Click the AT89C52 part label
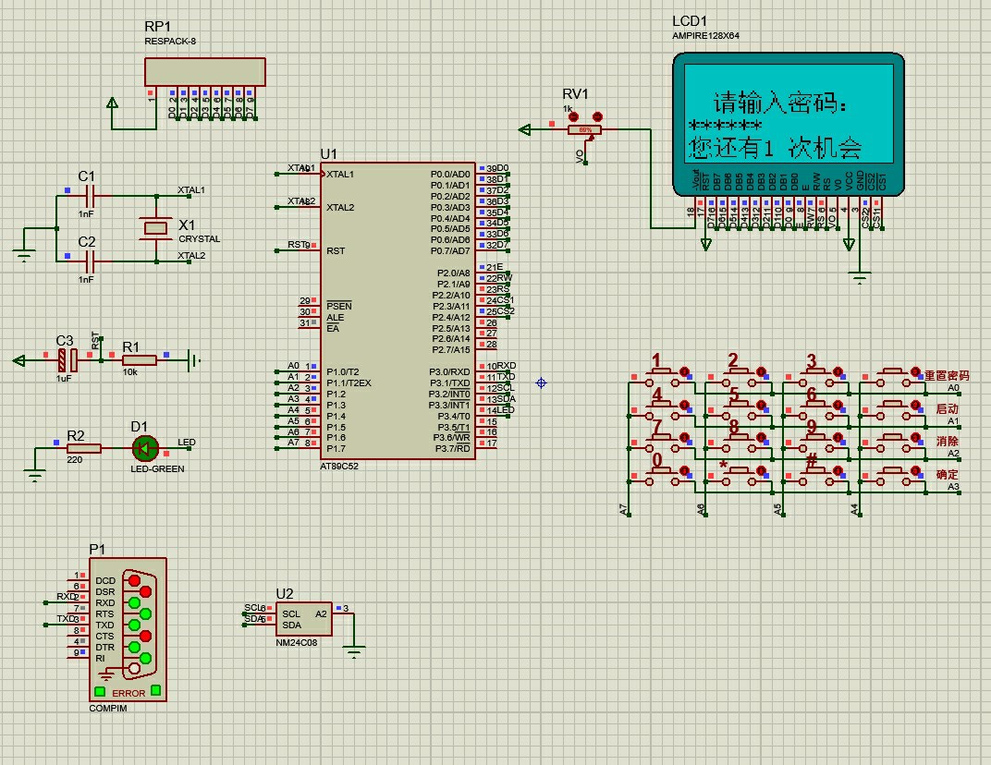This screenshot has height=765, width=991. (x=339, y=467)
